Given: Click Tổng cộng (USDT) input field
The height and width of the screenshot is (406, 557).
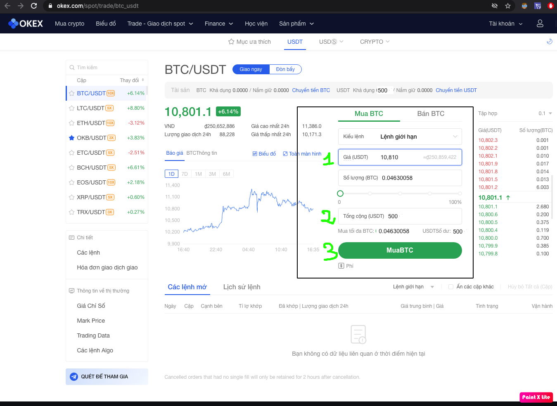Looking at the screenshot, I should point(400,216).
